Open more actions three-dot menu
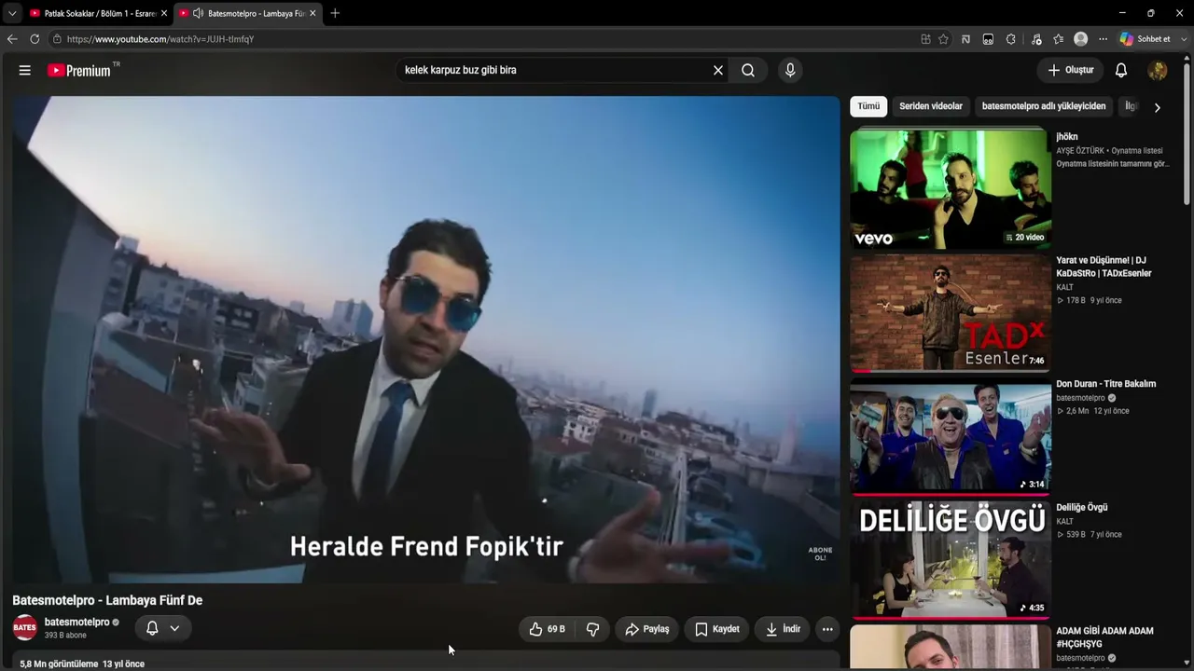 pos(827,629)
